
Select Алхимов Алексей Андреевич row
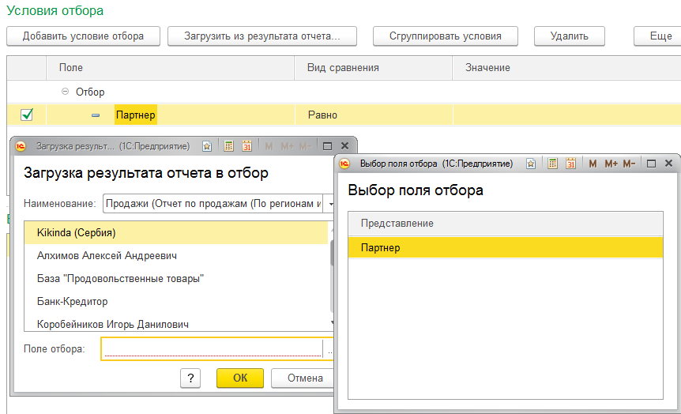click(176, 256)
